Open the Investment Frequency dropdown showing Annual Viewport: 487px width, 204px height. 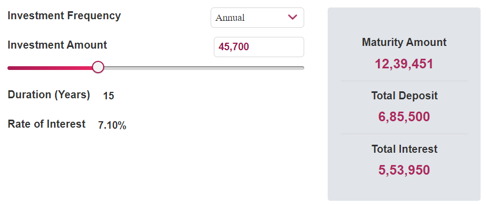(257, 18)
